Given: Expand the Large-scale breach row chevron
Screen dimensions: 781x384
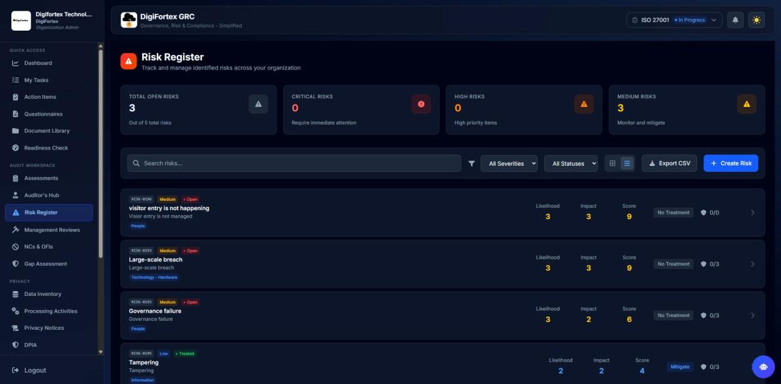Looking at the screenshot, I should 752,264.
